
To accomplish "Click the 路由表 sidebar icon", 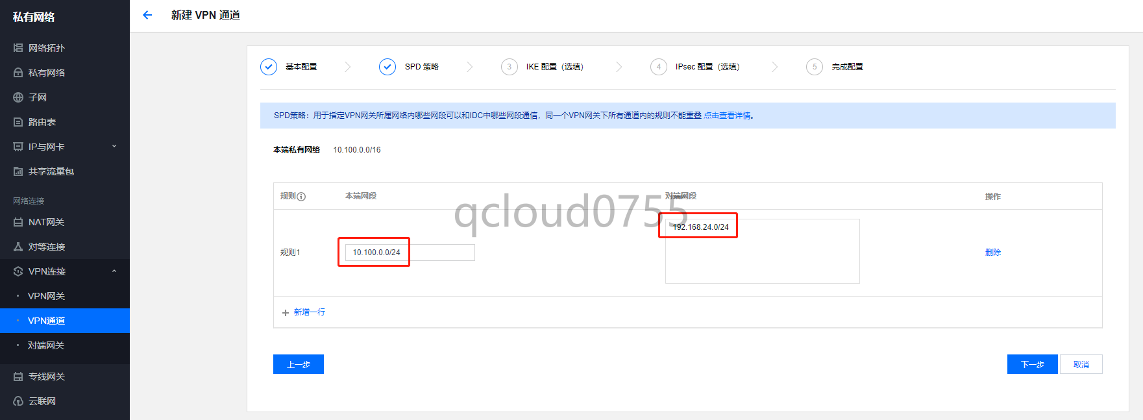I will 18,122.
